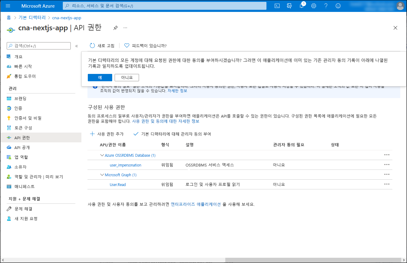The image size is (407, 263).
Task: Open the user_impersonation permission
Action: [126, 165]
